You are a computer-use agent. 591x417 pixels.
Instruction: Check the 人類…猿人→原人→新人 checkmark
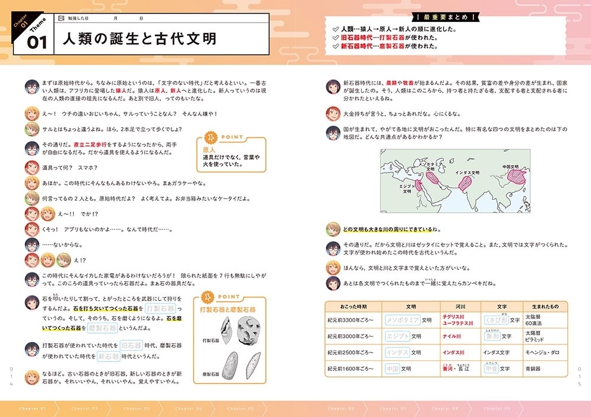336,28
